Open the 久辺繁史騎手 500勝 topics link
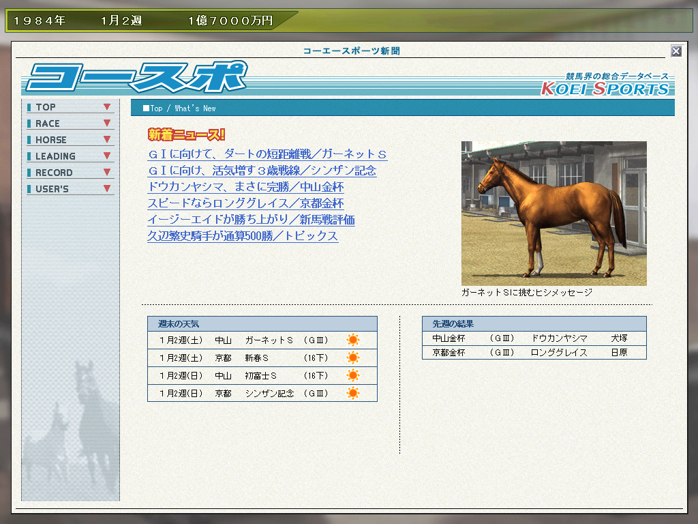 coord(243,236)
